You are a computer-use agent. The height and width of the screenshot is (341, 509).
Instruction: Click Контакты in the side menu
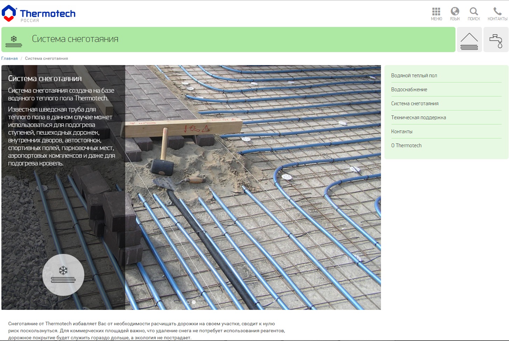point(402,132)
